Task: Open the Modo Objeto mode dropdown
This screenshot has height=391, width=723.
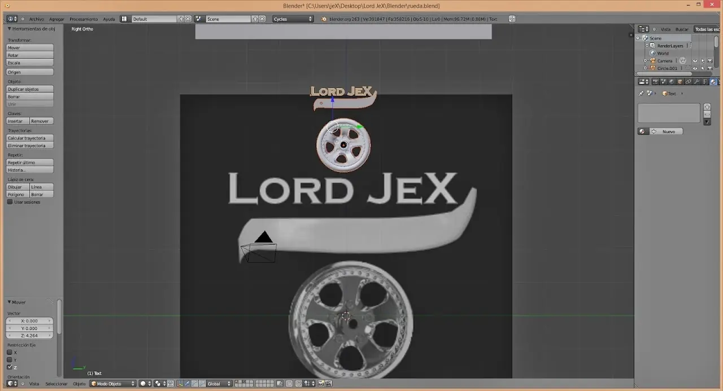Action: click(113, 384)
